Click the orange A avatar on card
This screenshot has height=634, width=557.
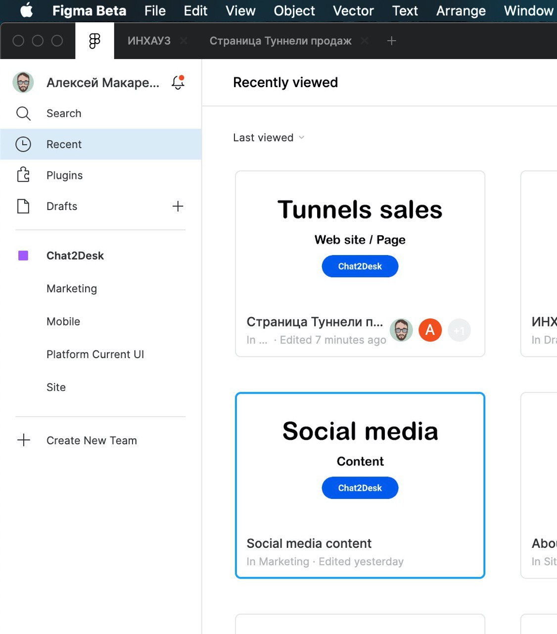point(430,330)
